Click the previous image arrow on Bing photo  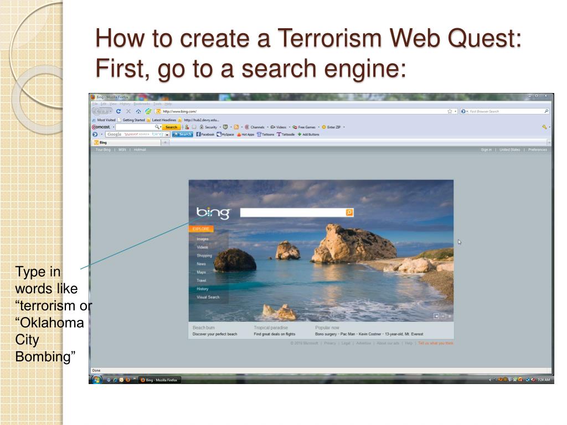coord(436,316)
